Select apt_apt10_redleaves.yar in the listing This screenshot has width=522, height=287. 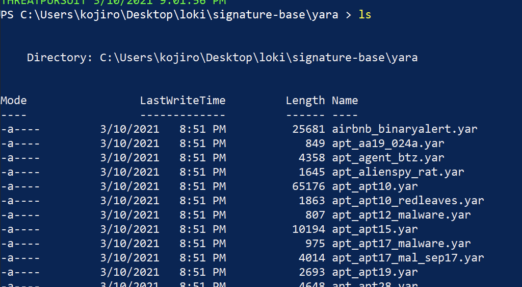(408, 201)
